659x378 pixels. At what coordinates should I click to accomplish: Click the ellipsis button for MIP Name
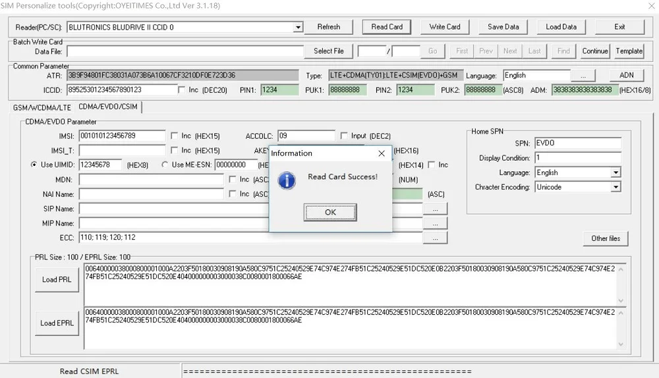[x=435, y=223]
